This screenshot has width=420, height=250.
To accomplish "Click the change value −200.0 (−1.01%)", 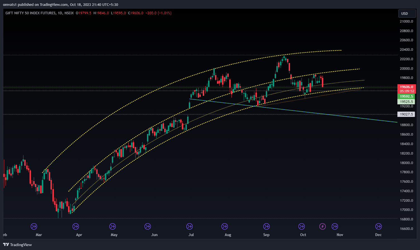I will tap(158, 13).
